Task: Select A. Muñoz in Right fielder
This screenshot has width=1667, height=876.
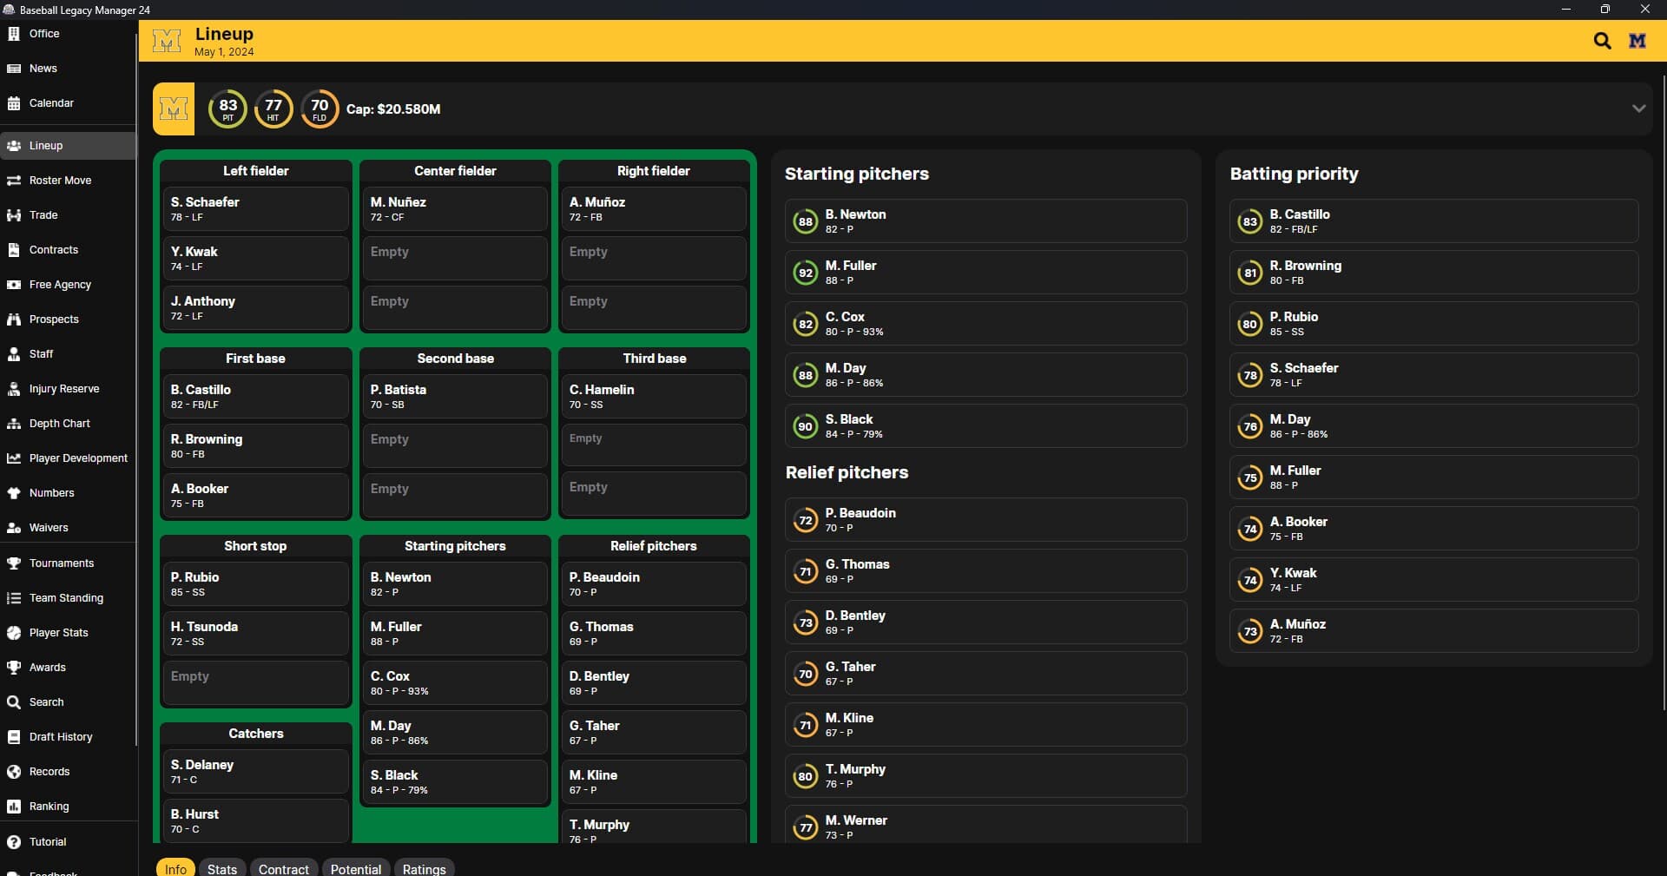Action: 654,208
